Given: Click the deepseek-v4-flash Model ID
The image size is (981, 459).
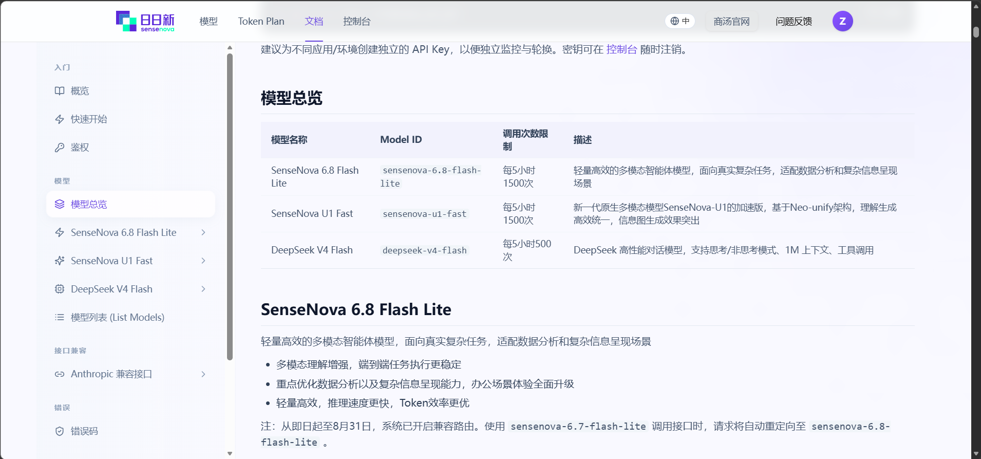Looking at the screenshot, I should click(x=425, y=250).
